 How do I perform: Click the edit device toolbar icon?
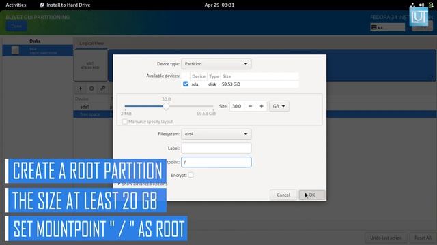pyautogui.click(x=103, y=88)
